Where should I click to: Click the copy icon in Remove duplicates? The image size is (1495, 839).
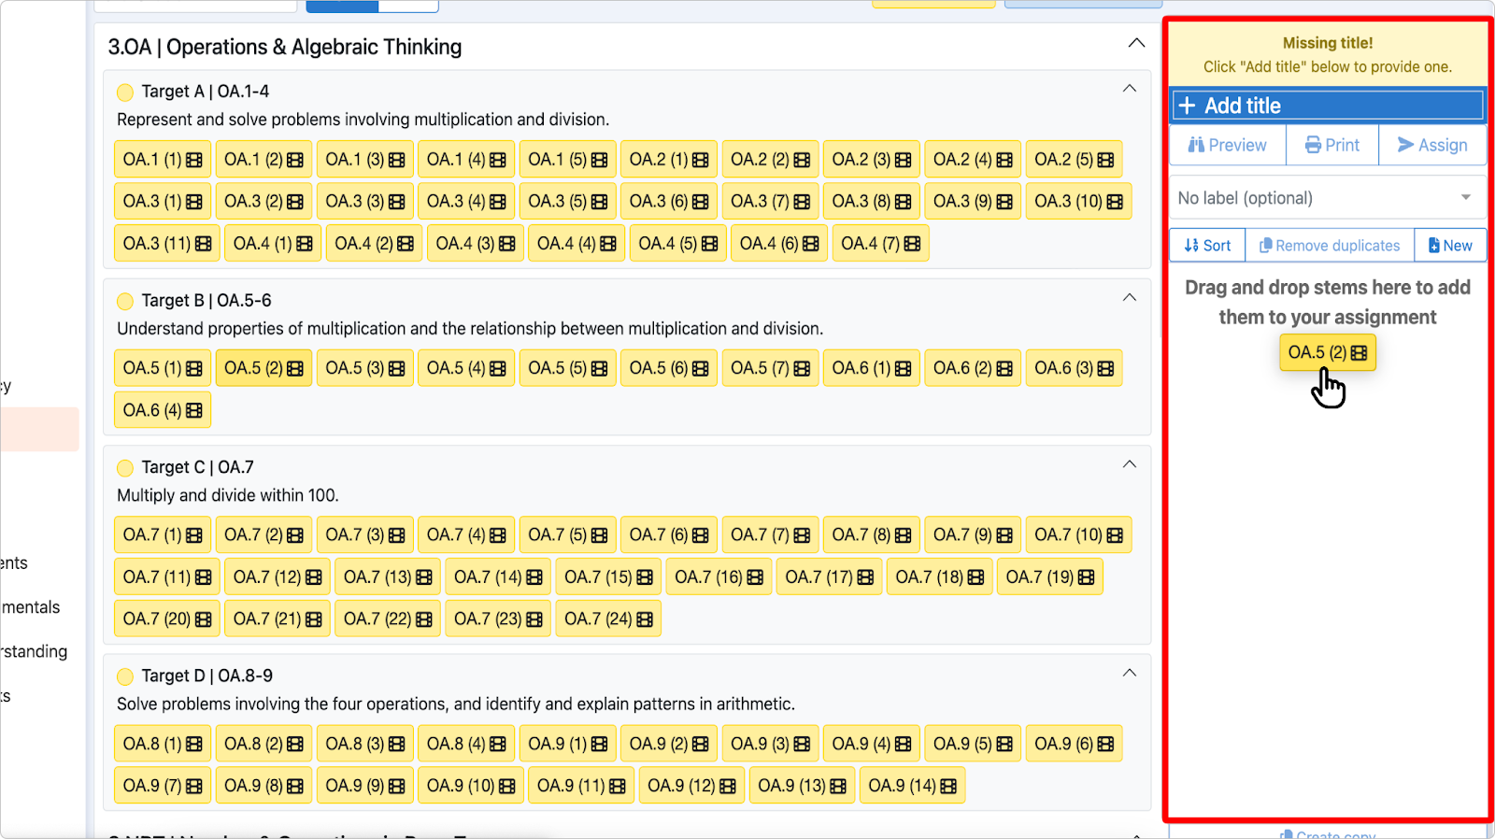coord(1266,246)
